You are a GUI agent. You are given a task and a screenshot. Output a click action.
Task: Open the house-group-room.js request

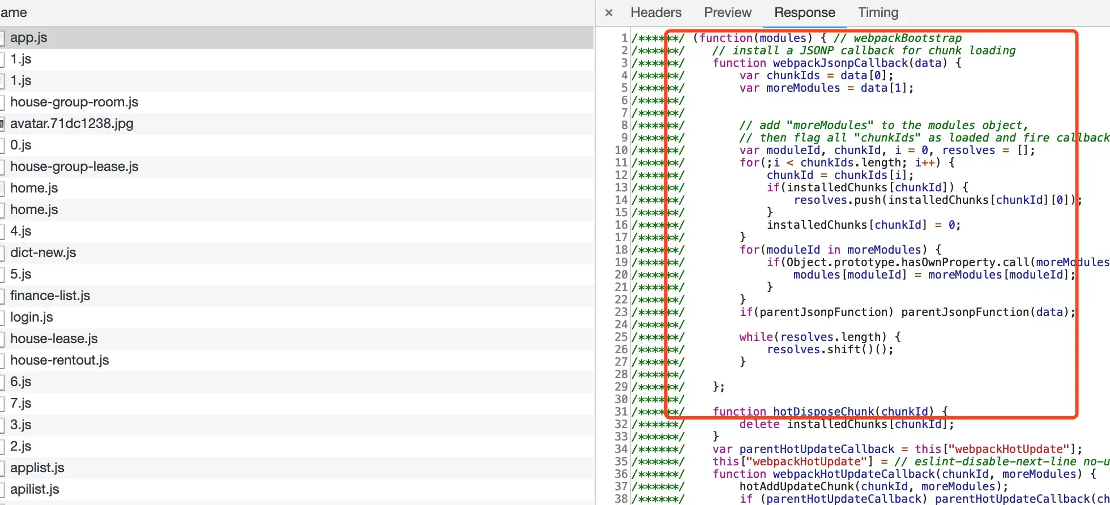click(x=297, y=102)
